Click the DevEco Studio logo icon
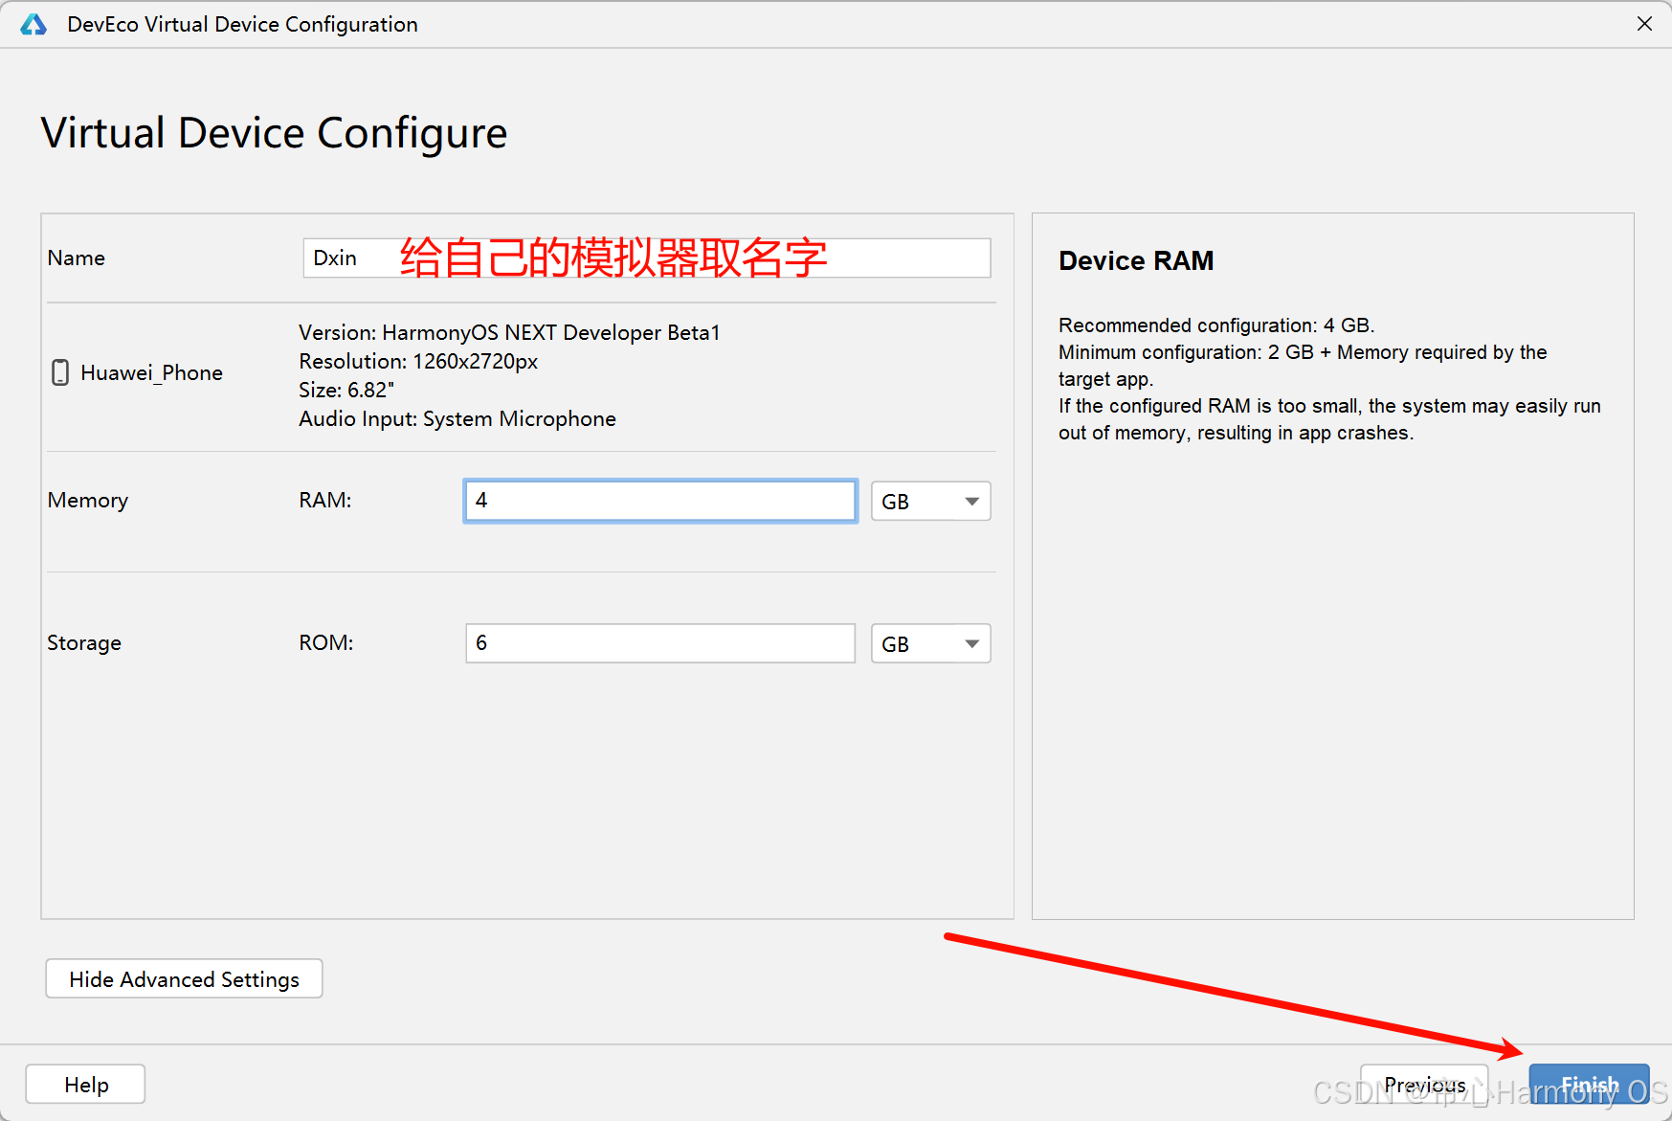This screenshot has width=1672, height=1121. 33,24
